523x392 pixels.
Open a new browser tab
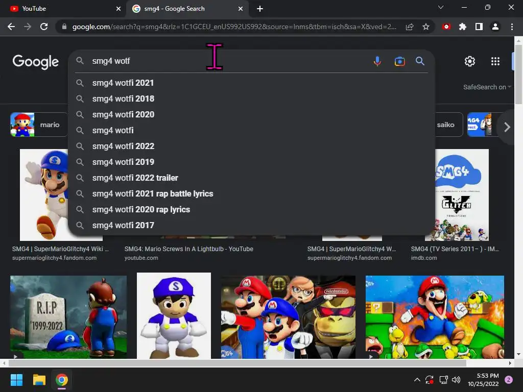tap(260, 9)
